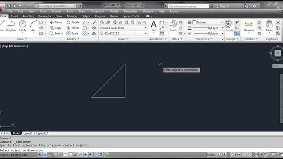Click the Erase tool icon
The height and width of the screenshot is (159, 283).
94,23
